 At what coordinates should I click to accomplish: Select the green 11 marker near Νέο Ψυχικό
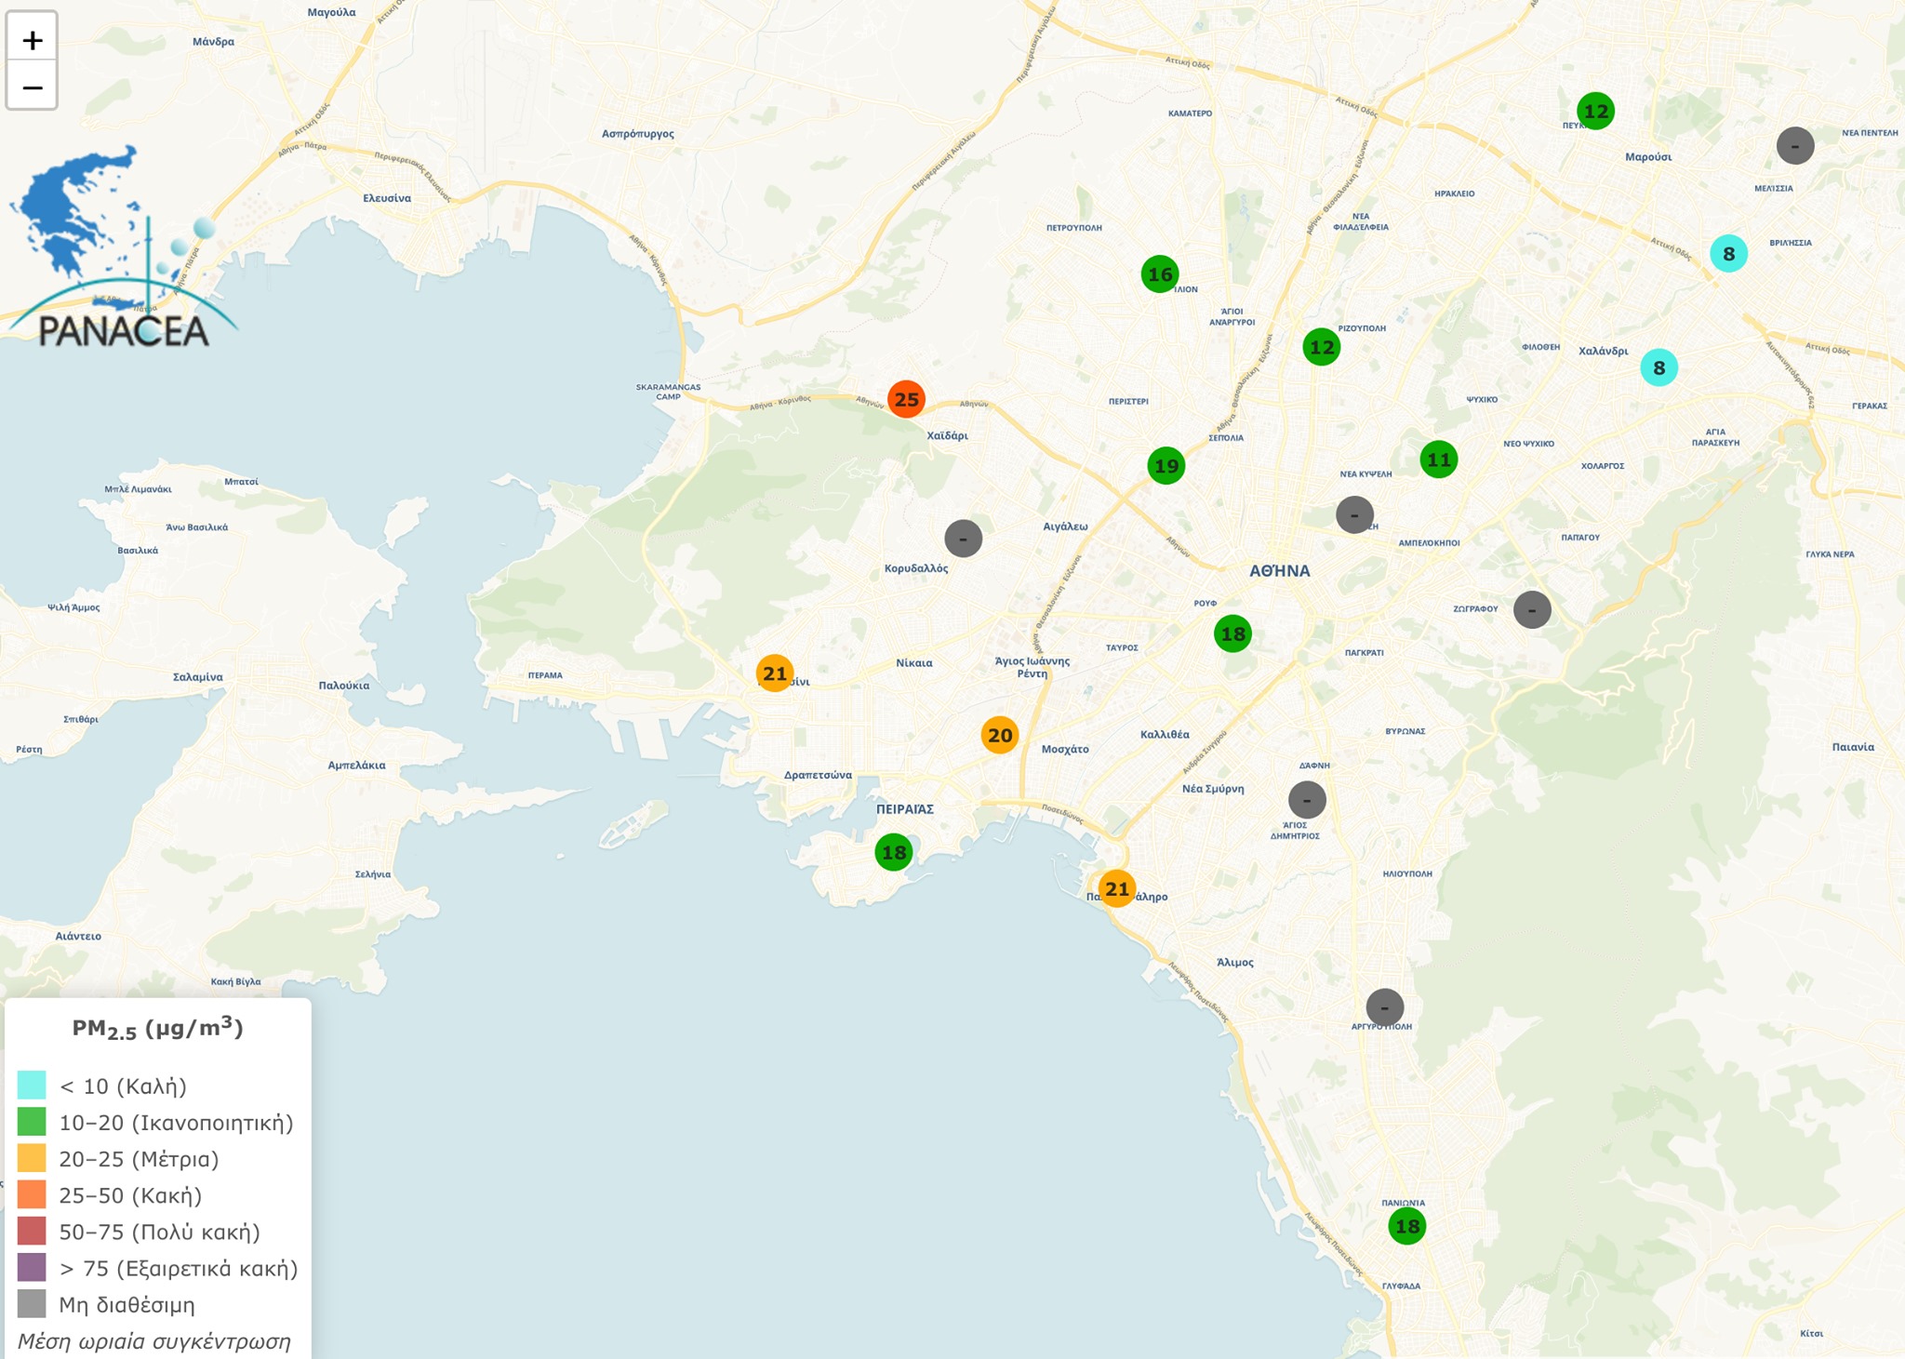point(1438,460)
